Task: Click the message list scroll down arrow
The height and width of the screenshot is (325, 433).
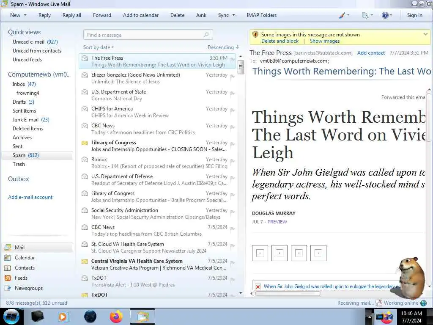Action: tap(241, 293)
